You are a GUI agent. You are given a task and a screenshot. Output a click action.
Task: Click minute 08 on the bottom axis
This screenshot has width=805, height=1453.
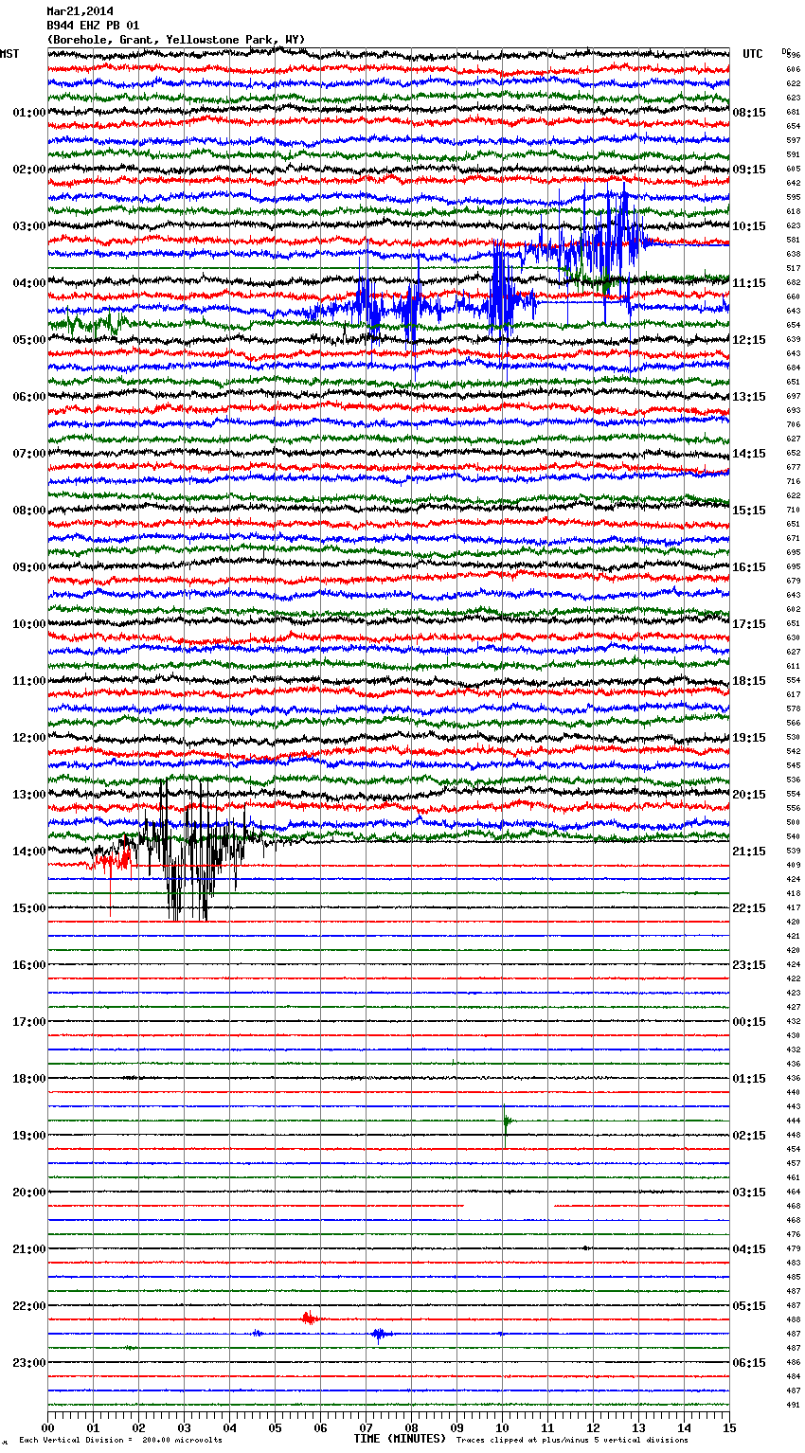(x=411, y=1427)
